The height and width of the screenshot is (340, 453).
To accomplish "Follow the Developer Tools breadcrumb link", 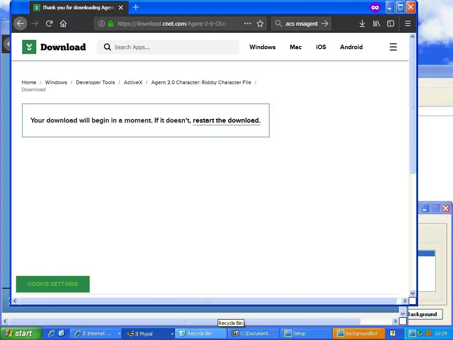I will tap(96, 82).
